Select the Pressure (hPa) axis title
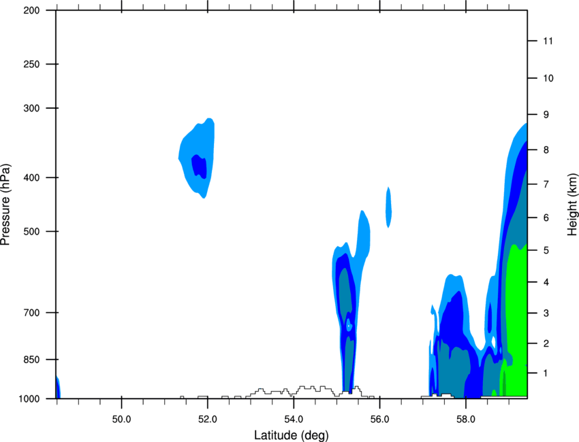 [5, 205]
